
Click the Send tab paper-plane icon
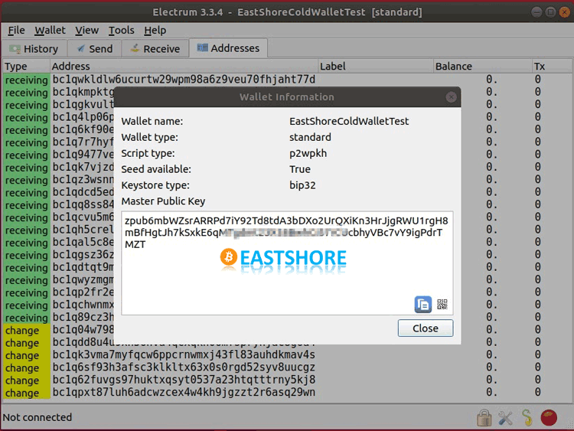click(x=81, y=48)
